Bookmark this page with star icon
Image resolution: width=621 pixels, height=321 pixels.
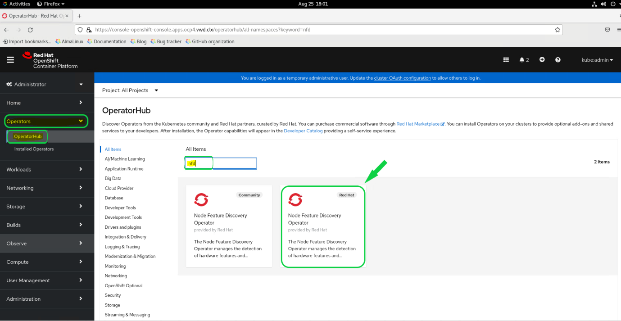pyautogui.click(x=558, y=30)
